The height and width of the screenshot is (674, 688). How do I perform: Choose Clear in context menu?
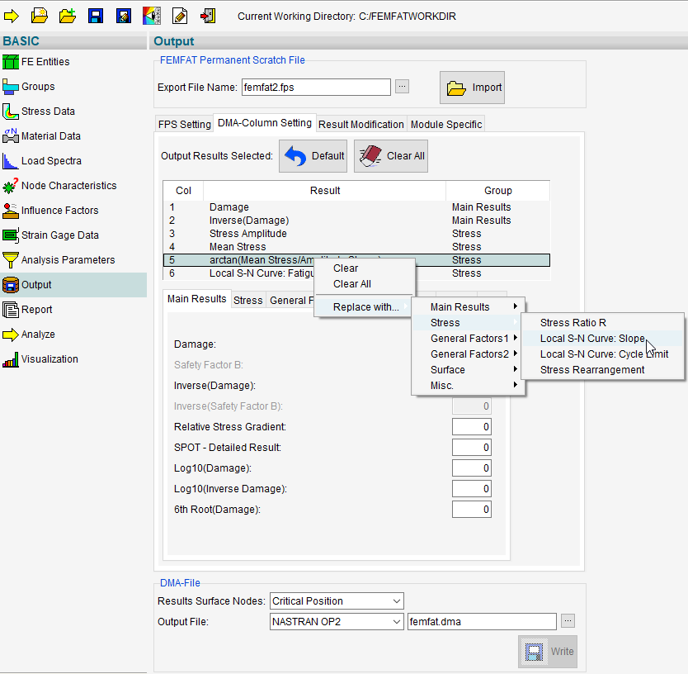(x=365, y=268)
